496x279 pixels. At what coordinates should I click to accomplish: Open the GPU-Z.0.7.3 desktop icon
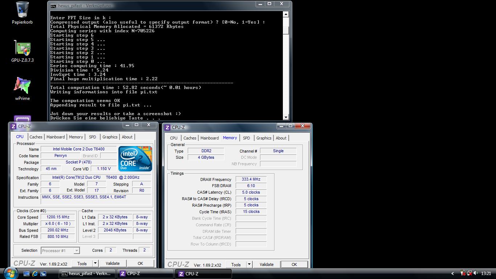point(22,51)
